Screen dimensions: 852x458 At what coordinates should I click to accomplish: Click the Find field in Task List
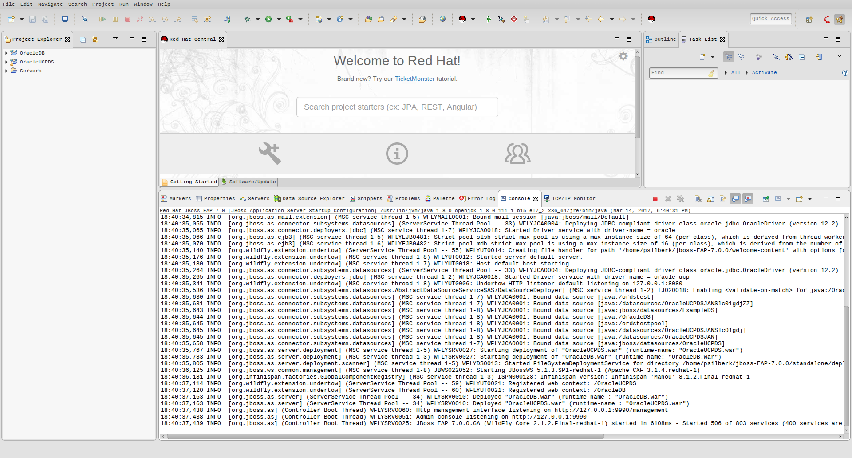(683, 73)
